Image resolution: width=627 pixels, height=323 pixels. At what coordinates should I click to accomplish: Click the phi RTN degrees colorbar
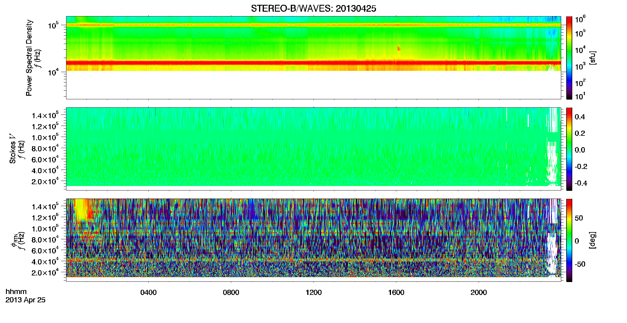click(x=569, y=240)
